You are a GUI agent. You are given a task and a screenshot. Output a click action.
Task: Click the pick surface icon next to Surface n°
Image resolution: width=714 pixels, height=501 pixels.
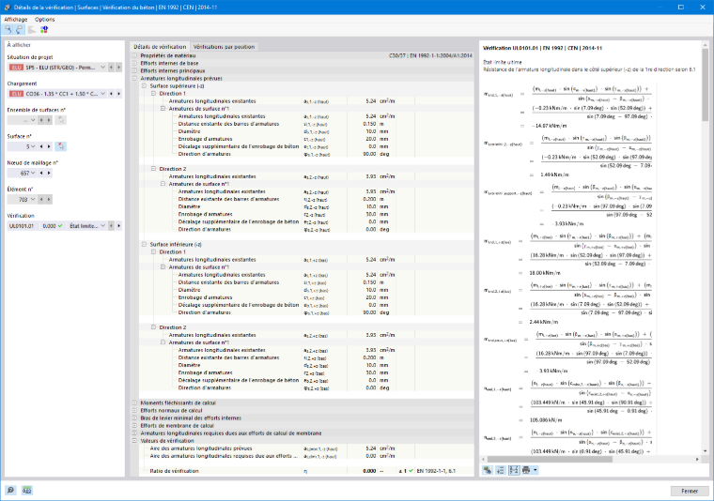point(60,146)
